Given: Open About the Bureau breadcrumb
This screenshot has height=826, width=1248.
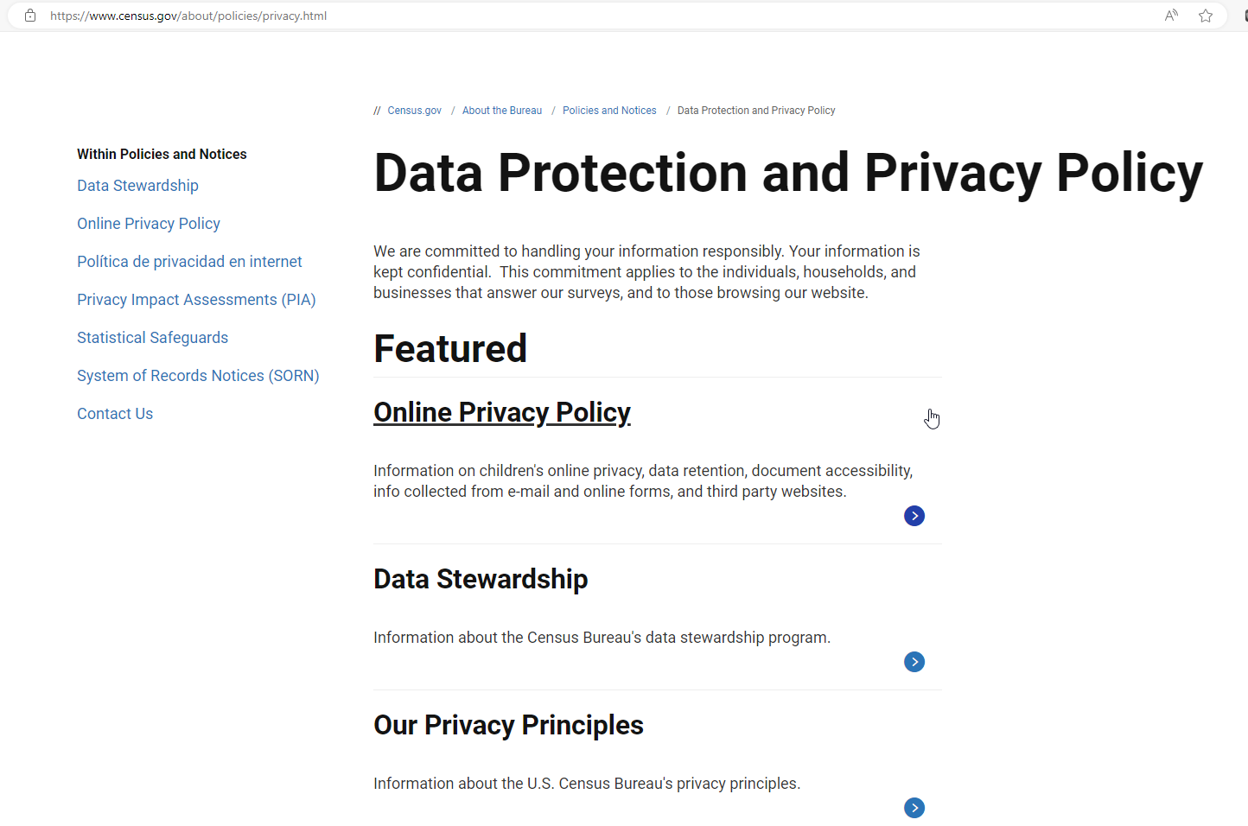Looking at the screenshot, I should 502,111.
